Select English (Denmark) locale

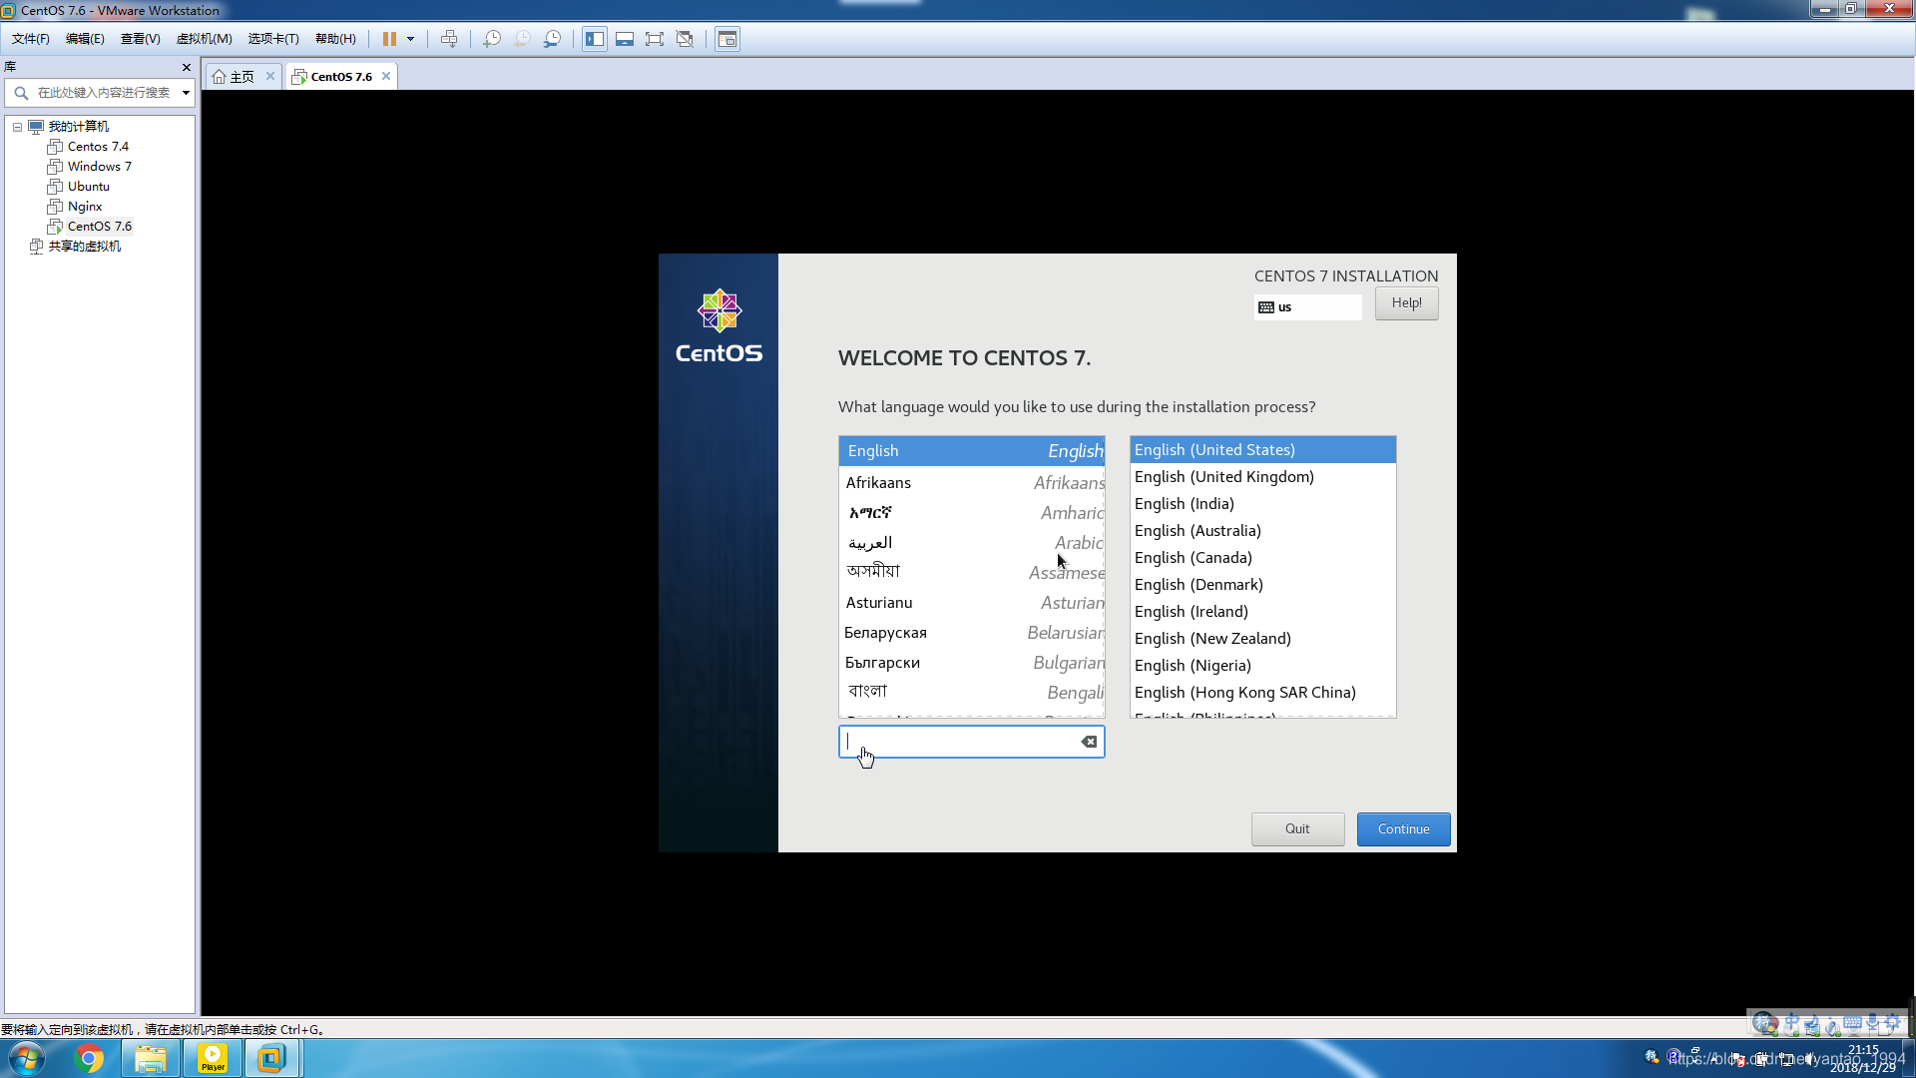[x=1262, y=585]
